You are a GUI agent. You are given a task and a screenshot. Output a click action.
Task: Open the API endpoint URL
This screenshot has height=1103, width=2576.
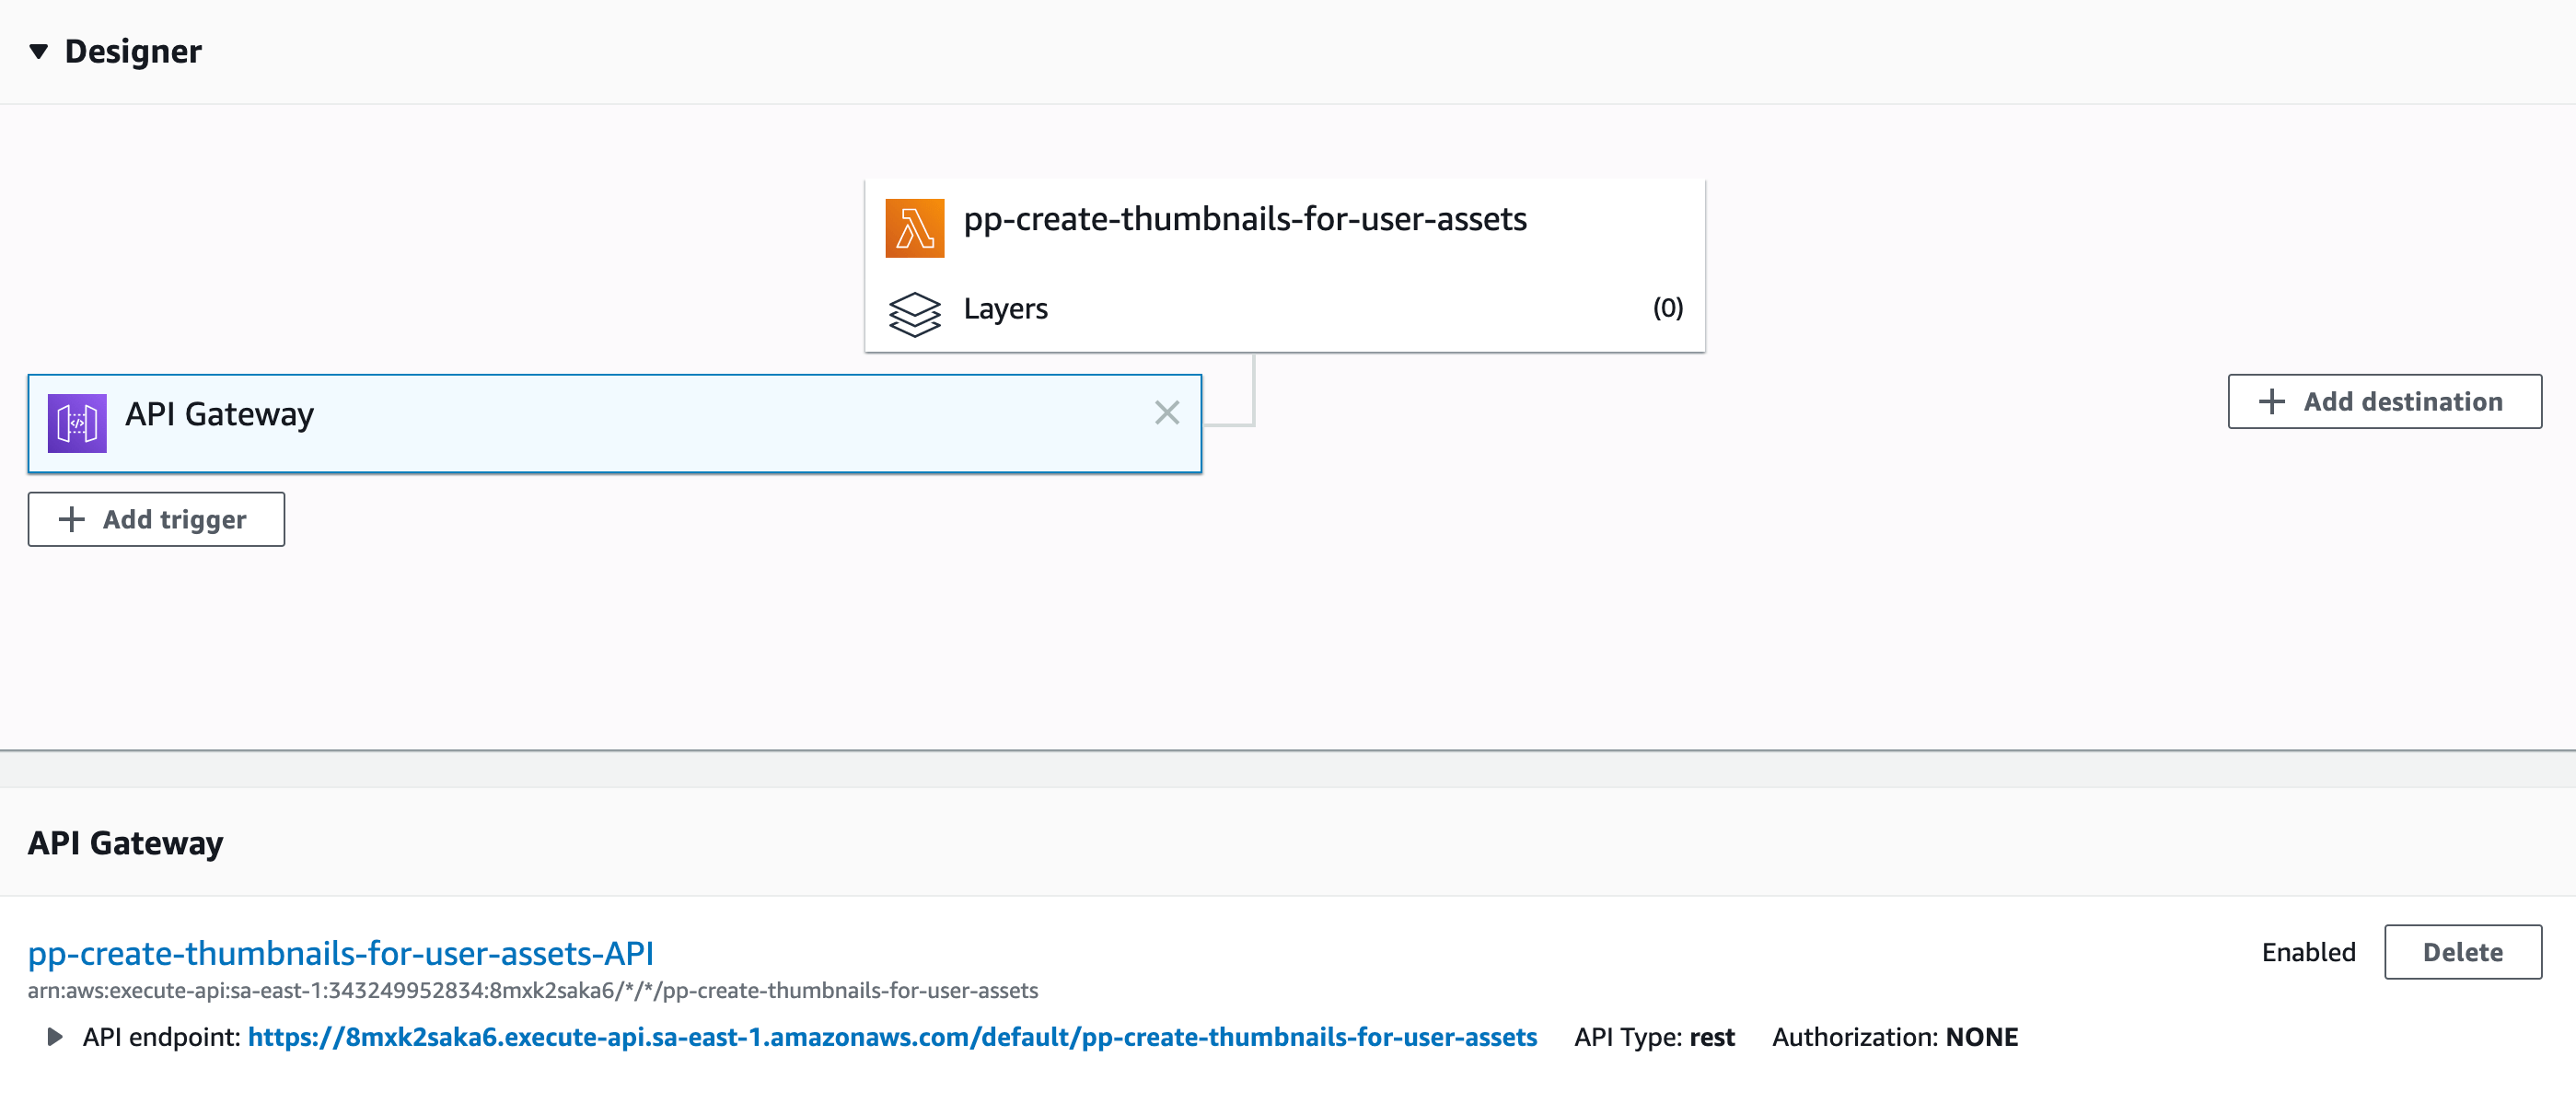coord(893,1037)
